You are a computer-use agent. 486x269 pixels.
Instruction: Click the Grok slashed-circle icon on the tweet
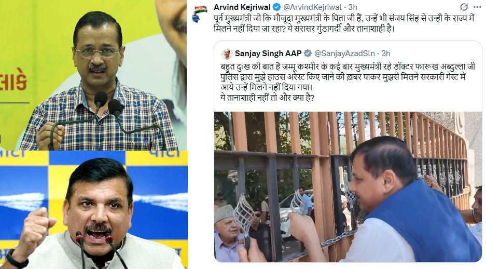tap(464, 7)
